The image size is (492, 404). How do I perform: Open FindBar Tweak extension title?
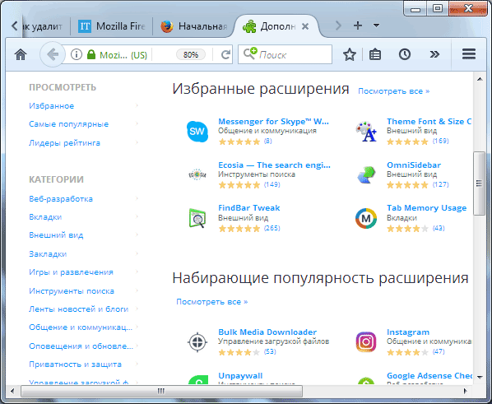click(x=248, y=208)
